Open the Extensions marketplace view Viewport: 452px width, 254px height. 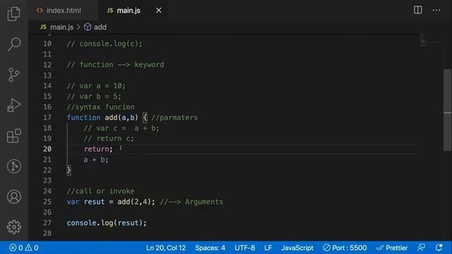pyautogui.click(x=14, y=135)
